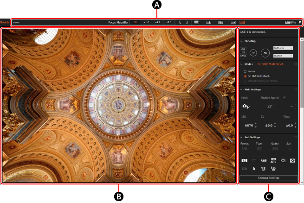Increase the EV compensation value

tap(275, 123)
